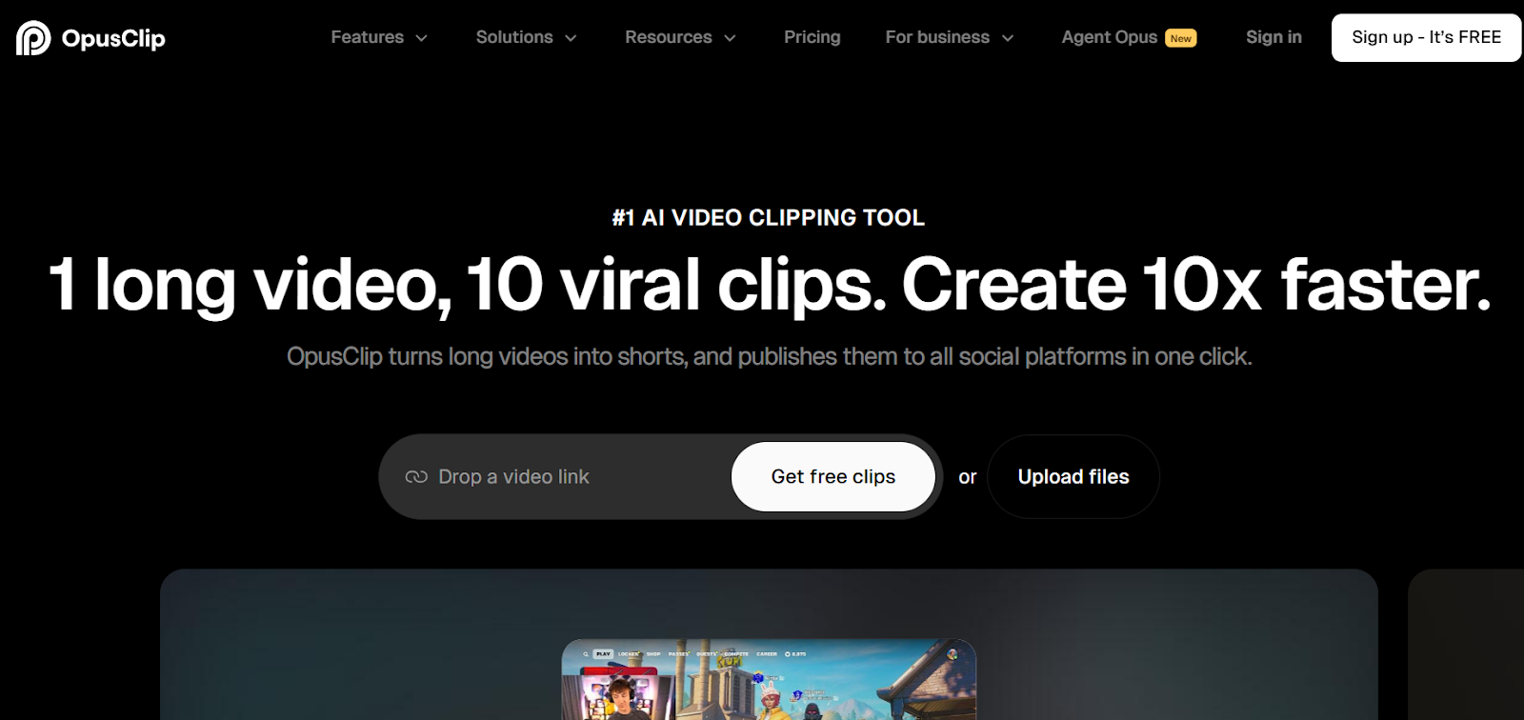Screen dimensions: 1524x720
Task: Click the OpusClip brand name text
Action: point(113,38)
